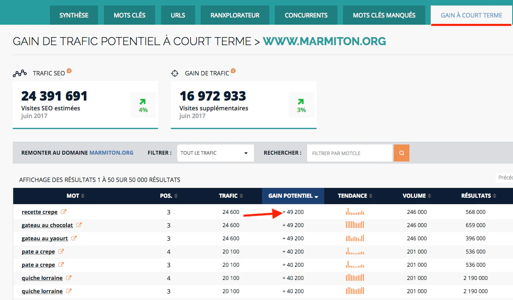Screen dimensions: 513x300
Task: Open external link icon next to recette crepe
Action: tap(64, 212)
